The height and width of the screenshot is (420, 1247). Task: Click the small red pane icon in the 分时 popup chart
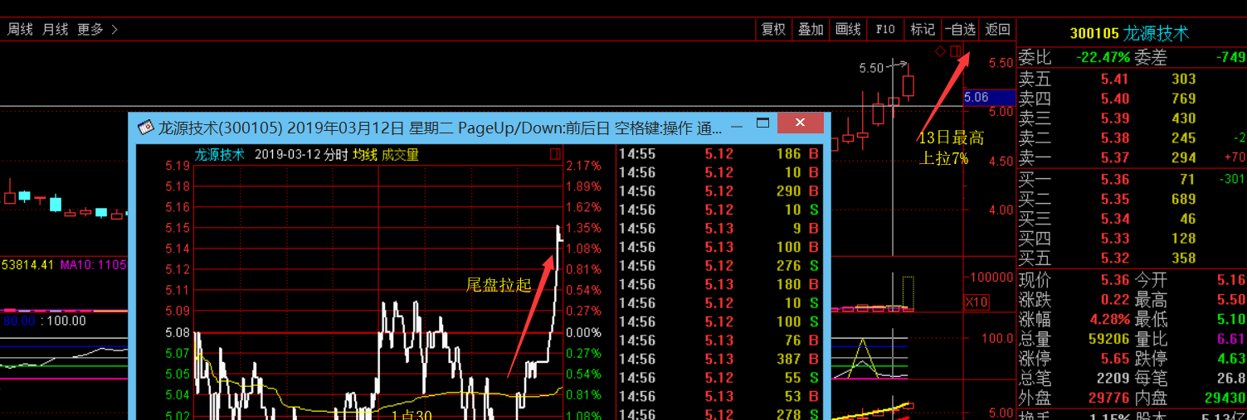(554, 154)
